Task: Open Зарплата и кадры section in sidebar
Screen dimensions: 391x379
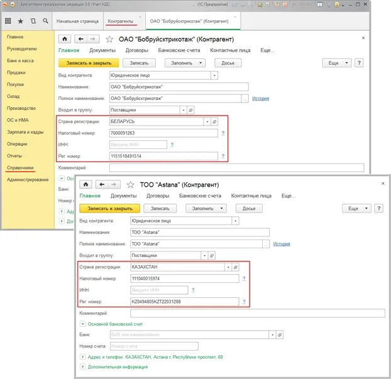Action: click(25, 132)
